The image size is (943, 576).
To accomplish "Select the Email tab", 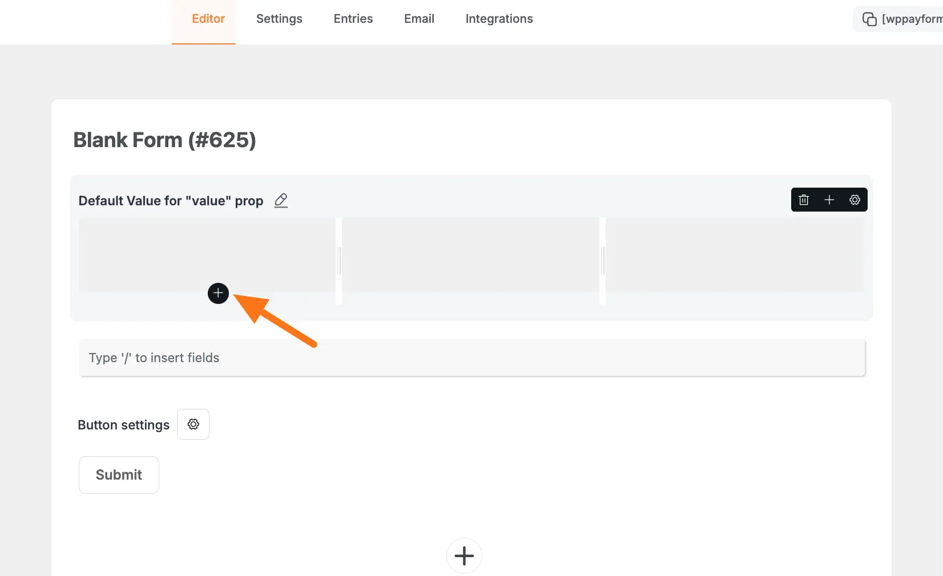I will (x=419, y=19).
